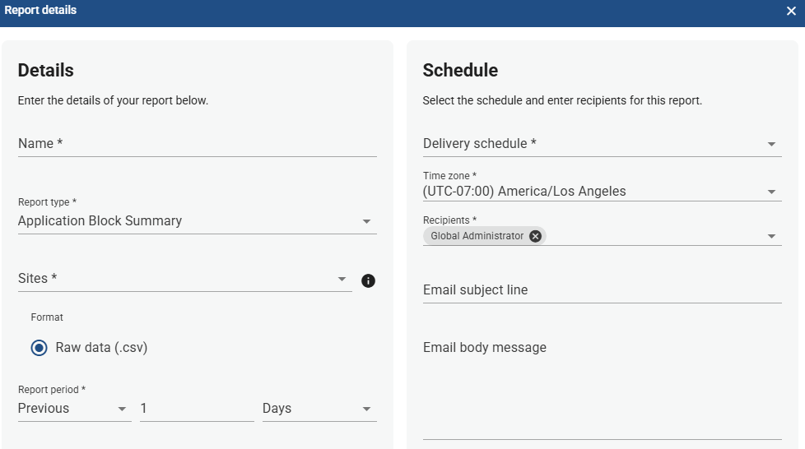The height and width of the screenshot is (449, 805).
Task: Click the Global Administrator chip label
Action: click(x=477, y=236)
